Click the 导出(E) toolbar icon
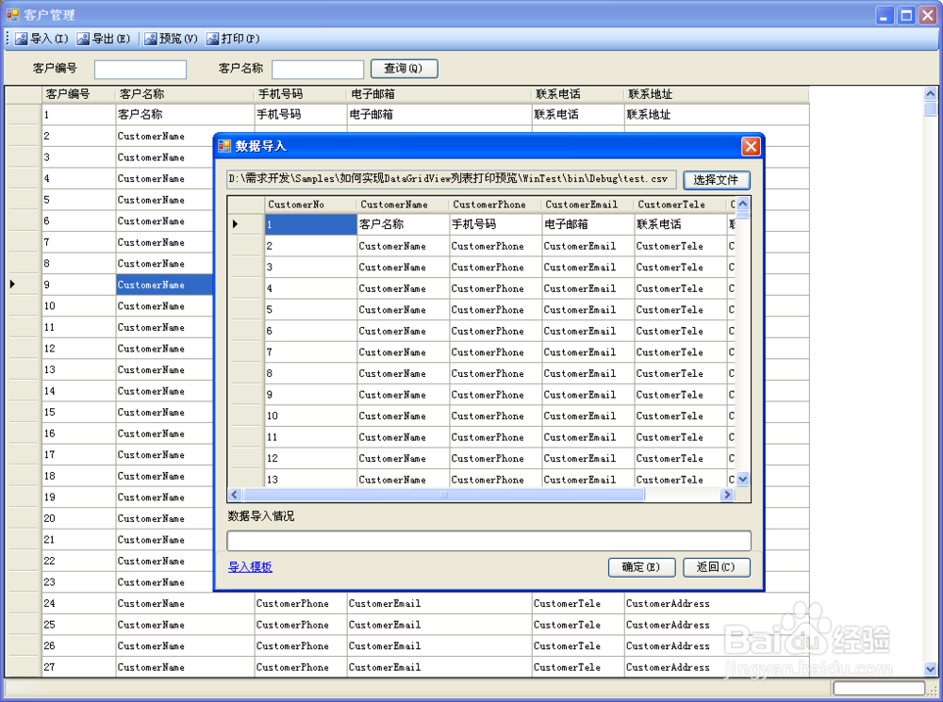Image resolution: width=943 pixels, height=702 pixels. point(83,39)
